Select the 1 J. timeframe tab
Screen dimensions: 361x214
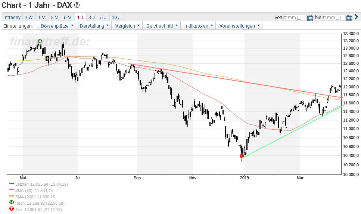(81, 17)
